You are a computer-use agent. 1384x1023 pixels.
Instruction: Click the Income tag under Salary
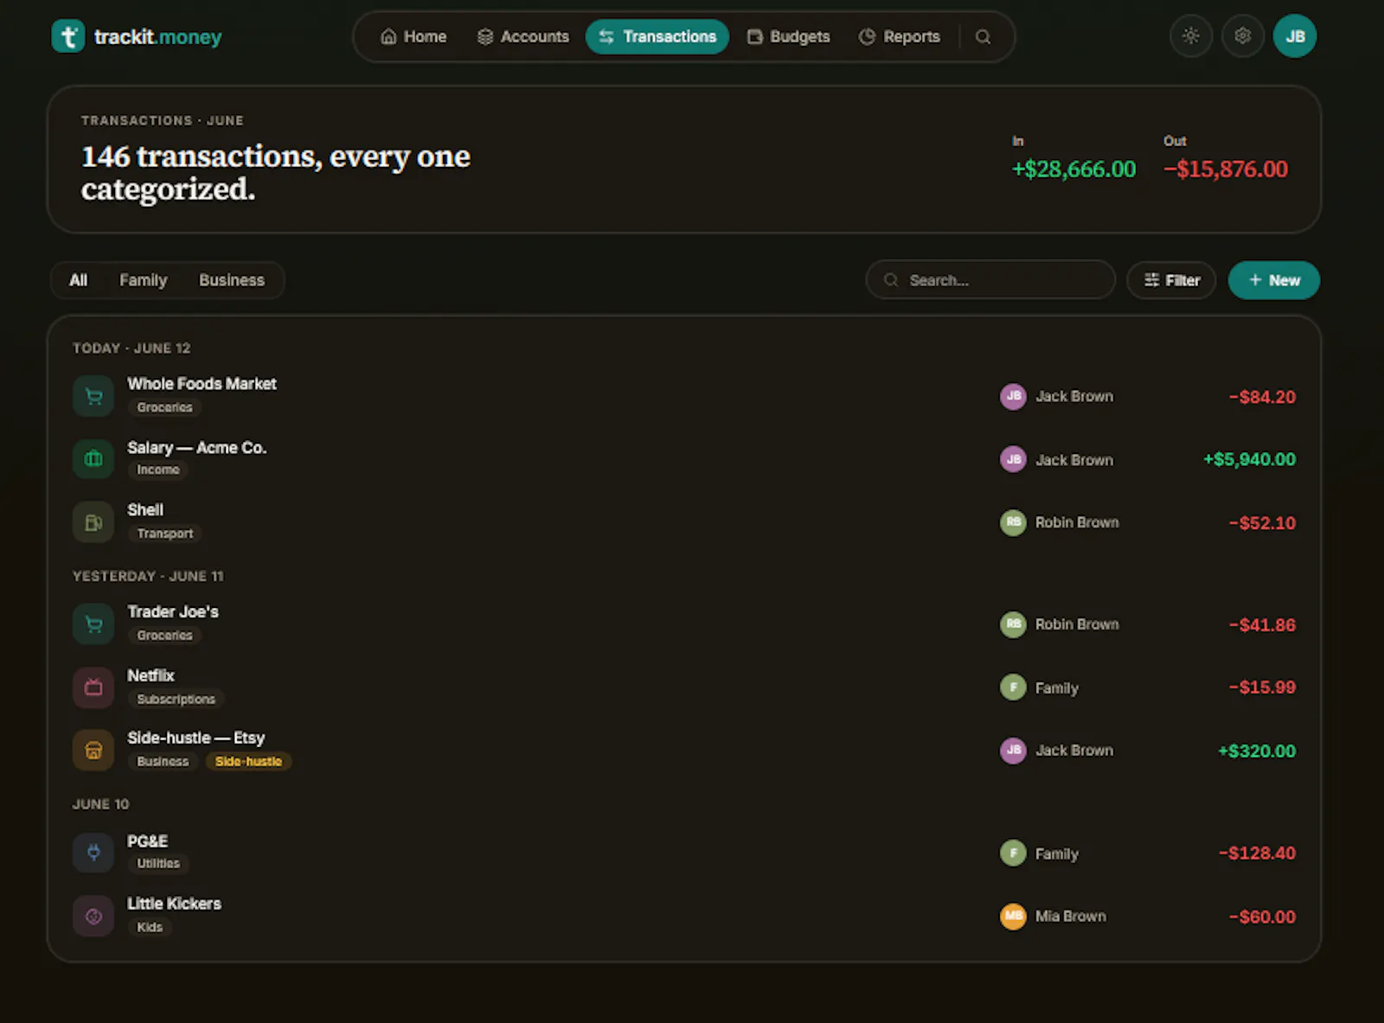pyautogui.click(x=158, y=470)
